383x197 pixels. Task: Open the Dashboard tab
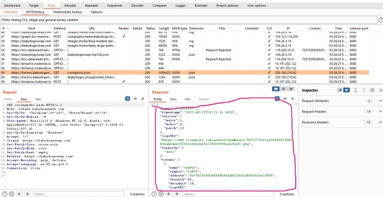click(12, 5)
